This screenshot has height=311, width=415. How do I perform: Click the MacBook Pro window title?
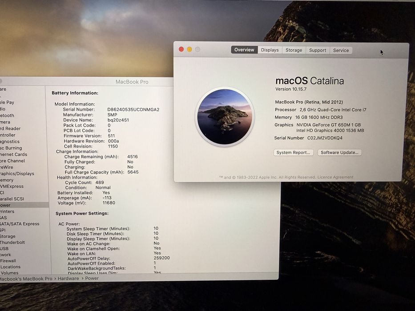(132, 82)
